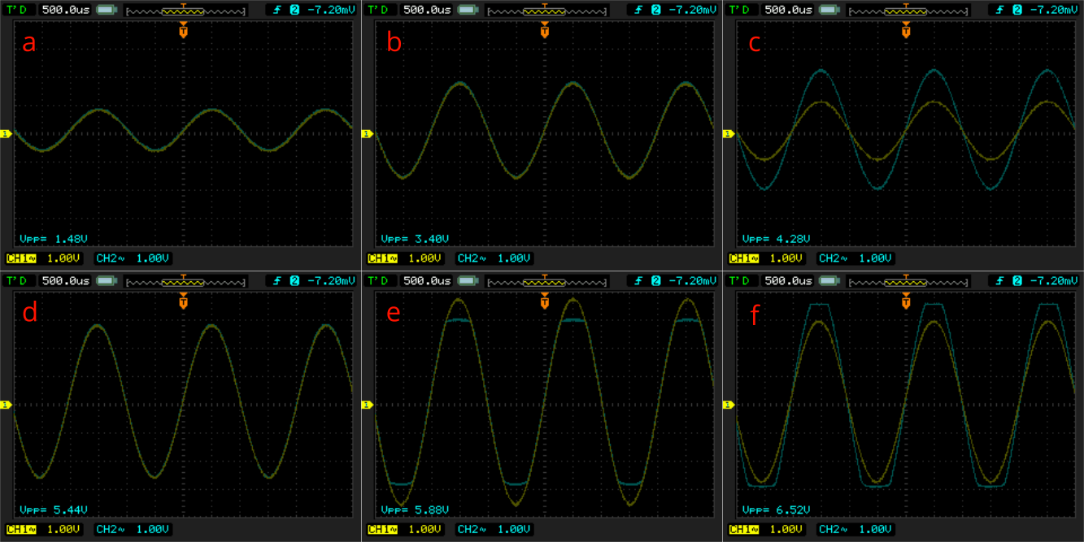Select the CH1 label in the Vpp 6.52V panel
This screenshot has width=1084, height=542.
coord(743,530)
